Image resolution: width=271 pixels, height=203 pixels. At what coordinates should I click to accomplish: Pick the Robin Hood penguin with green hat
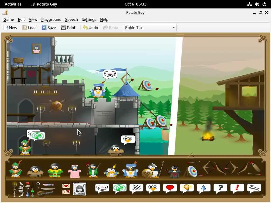[x=16, y=169]
